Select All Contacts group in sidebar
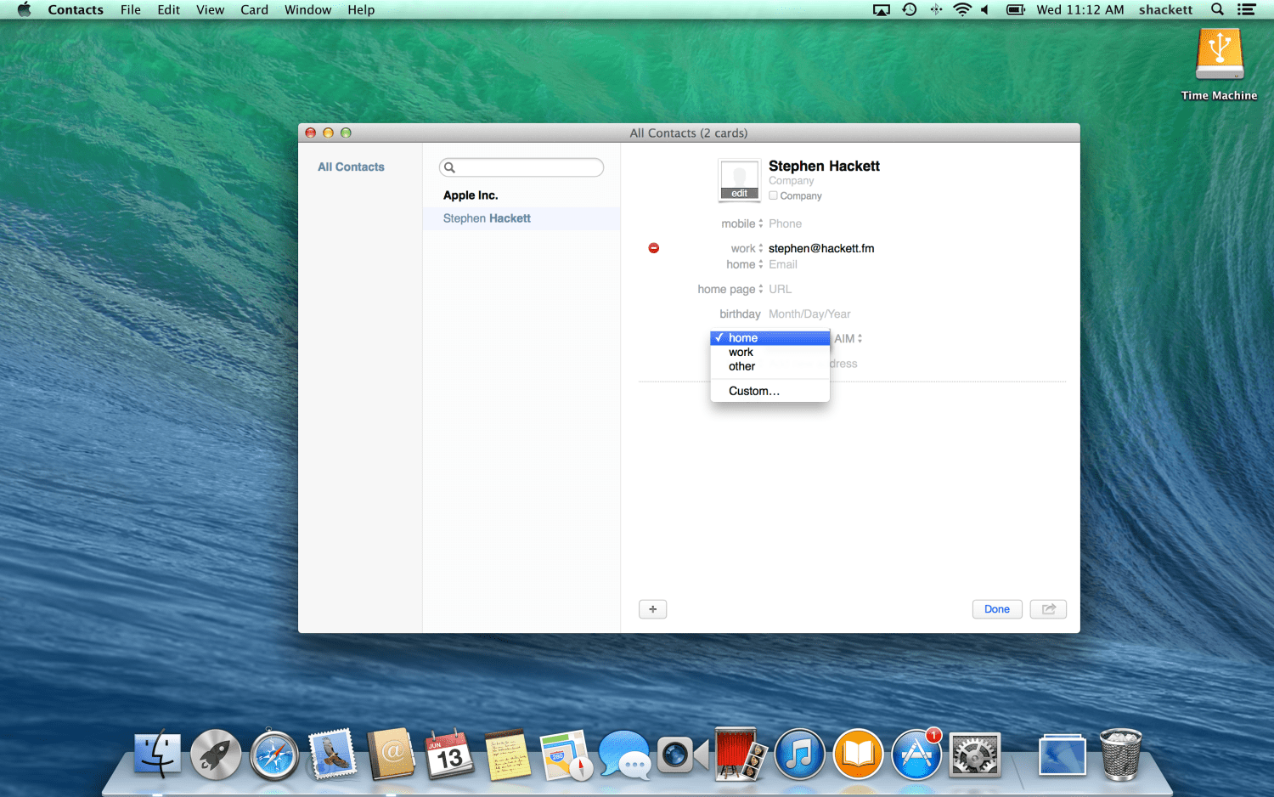Image resolution: width=1274 pixels, height=797 pixels. pos(351,167)
